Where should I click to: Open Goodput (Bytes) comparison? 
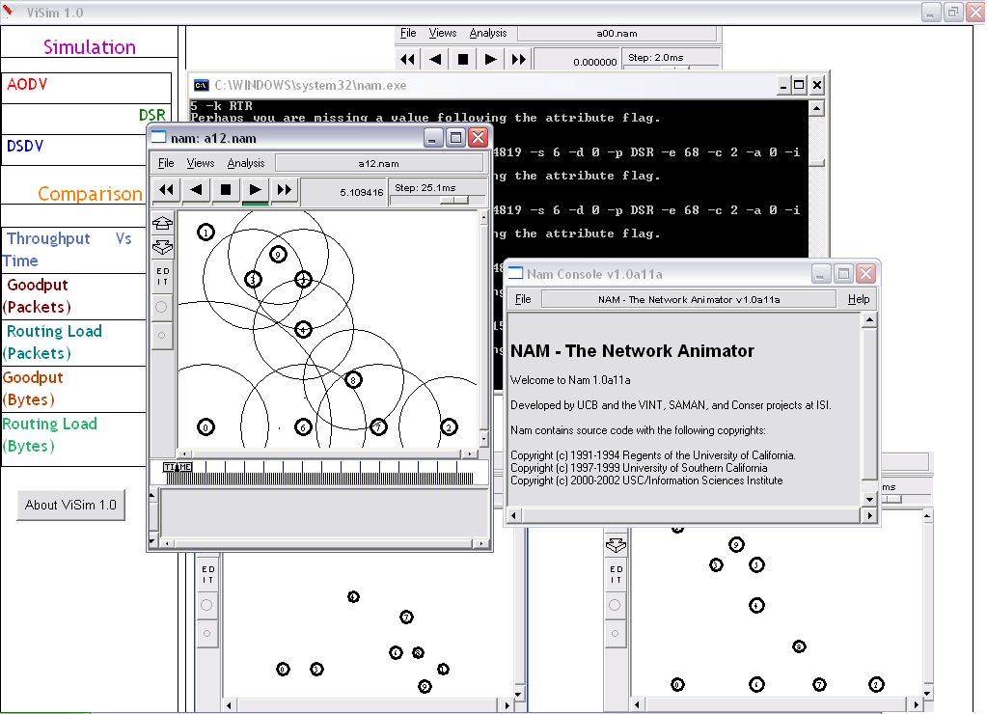[x=74, y=389]
